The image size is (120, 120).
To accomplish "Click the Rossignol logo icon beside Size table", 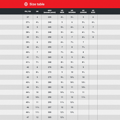I will pos(26,4).
